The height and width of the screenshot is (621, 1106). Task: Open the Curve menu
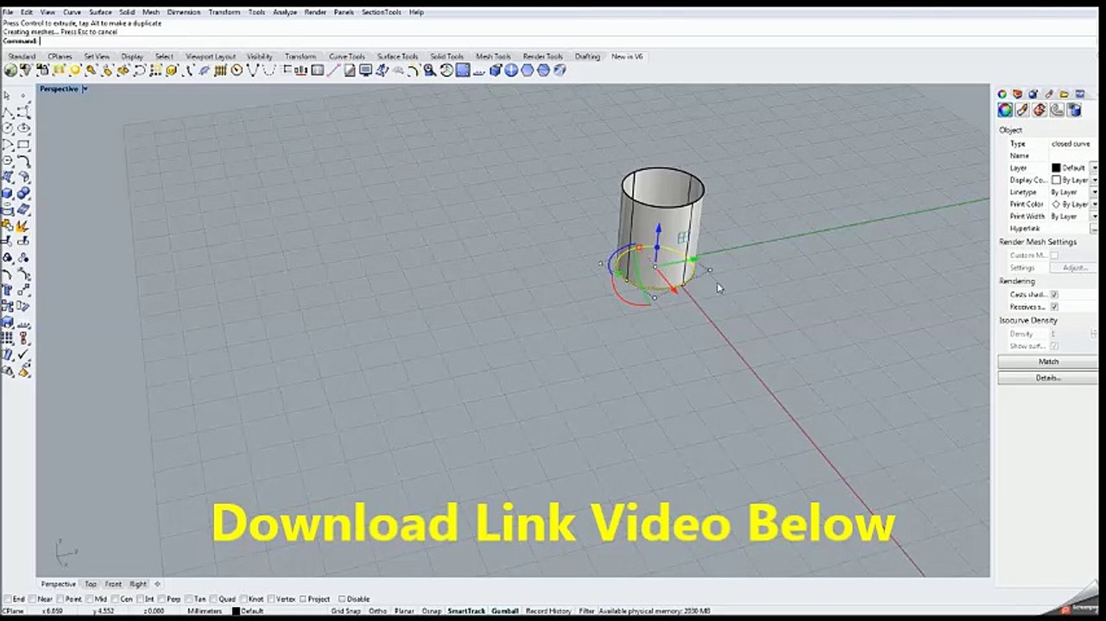coord(72,12)
